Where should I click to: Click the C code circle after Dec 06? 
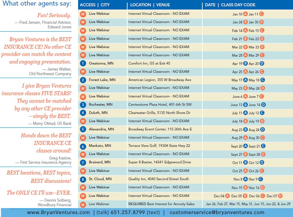pyautogui.click(x=263, y=196)
